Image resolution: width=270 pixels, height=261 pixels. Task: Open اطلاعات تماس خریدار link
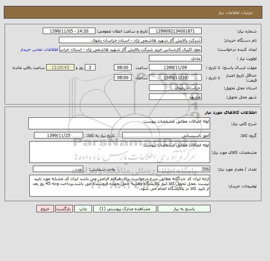(x=39, y=49)
